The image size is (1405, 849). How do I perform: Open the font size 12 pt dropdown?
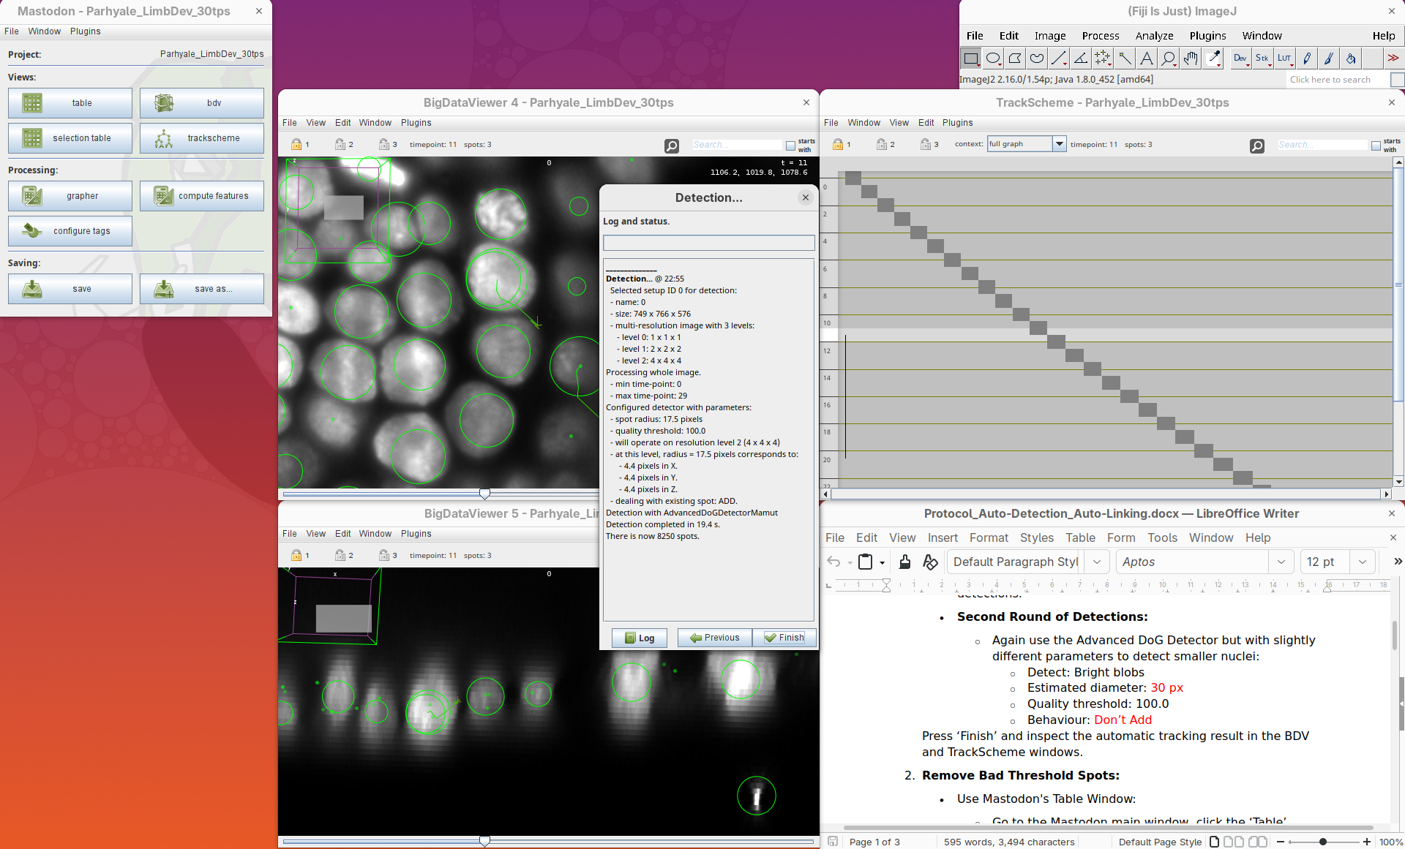(1362, 562)
